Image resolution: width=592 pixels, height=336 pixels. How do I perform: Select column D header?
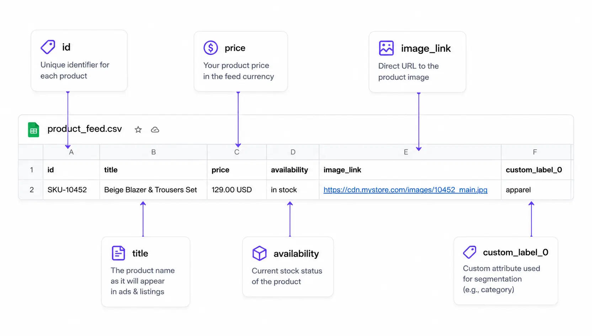pyautogui.click(x=293, y=152)
